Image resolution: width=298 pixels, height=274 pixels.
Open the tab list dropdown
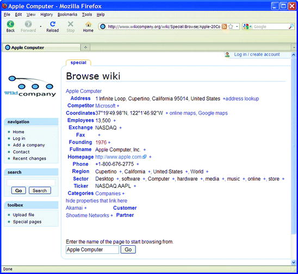point(294,47)
